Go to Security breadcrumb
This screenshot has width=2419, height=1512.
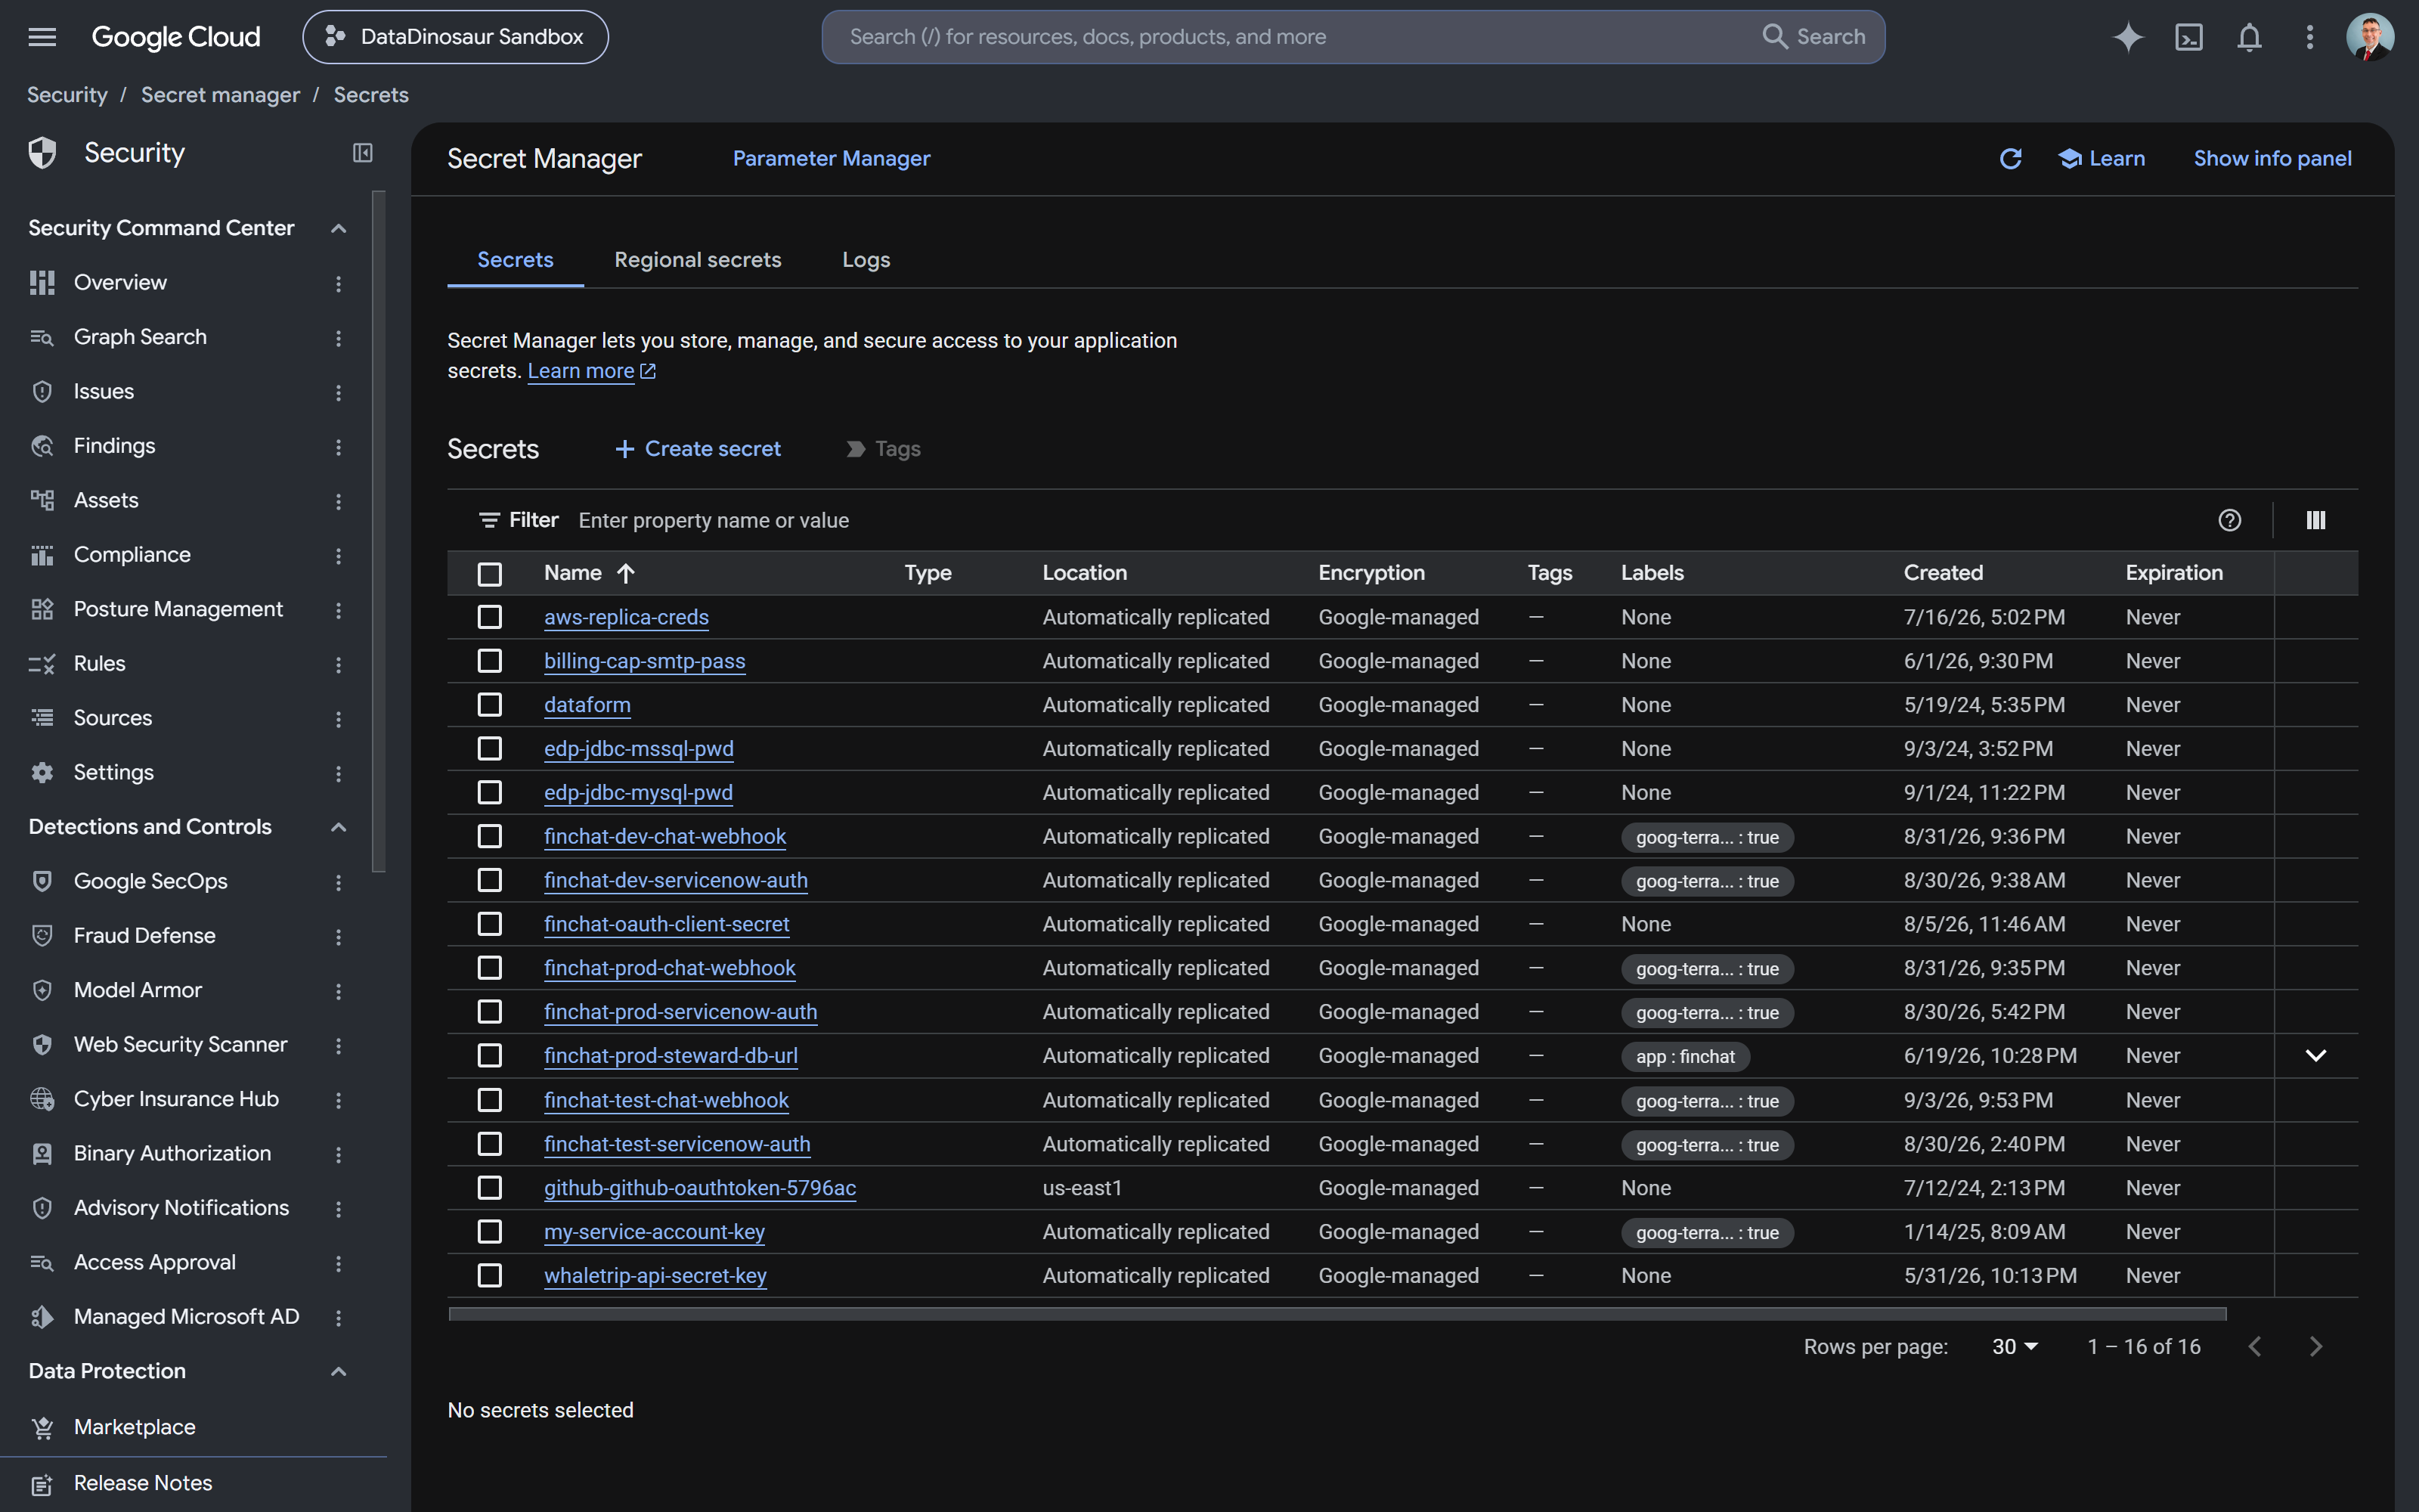(67, 95)
